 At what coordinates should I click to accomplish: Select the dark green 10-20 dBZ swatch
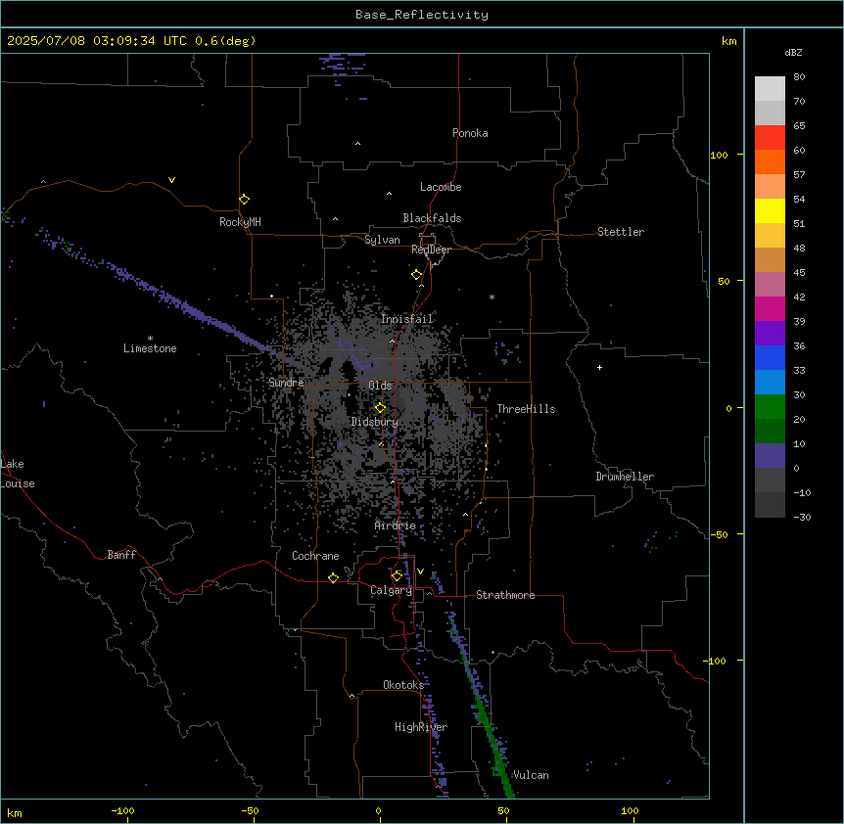(770, 432)
